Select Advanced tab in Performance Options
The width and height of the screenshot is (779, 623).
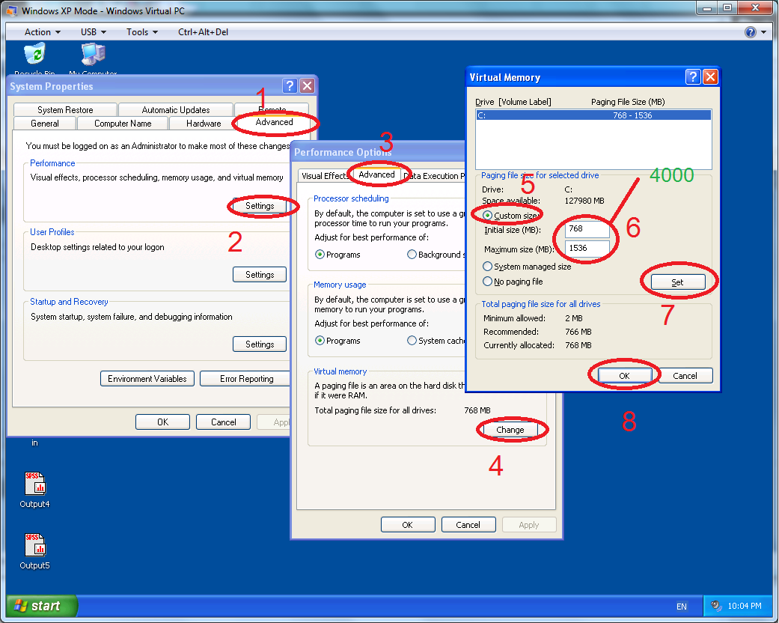pyautogui.click(x=376, y=174)
